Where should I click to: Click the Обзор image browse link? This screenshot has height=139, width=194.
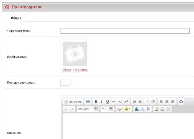(x=67, y=70)
